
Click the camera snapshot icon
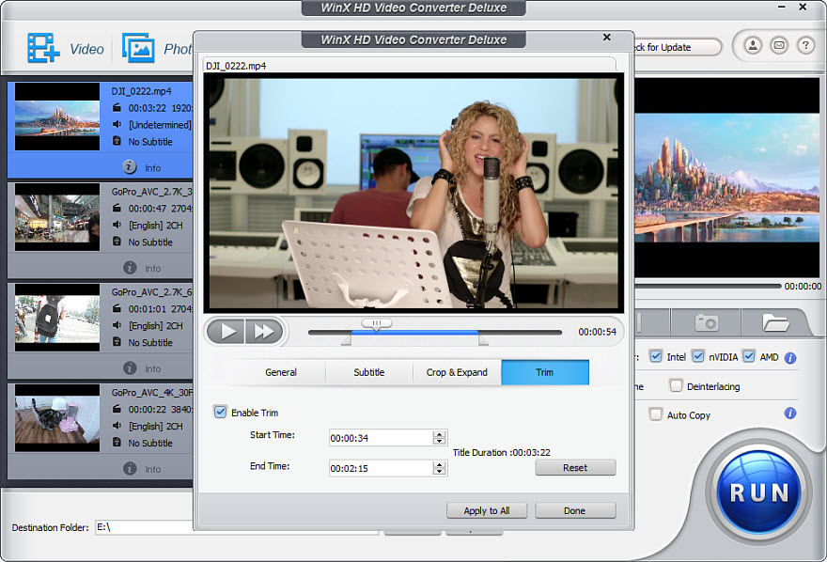pos(706,322)
